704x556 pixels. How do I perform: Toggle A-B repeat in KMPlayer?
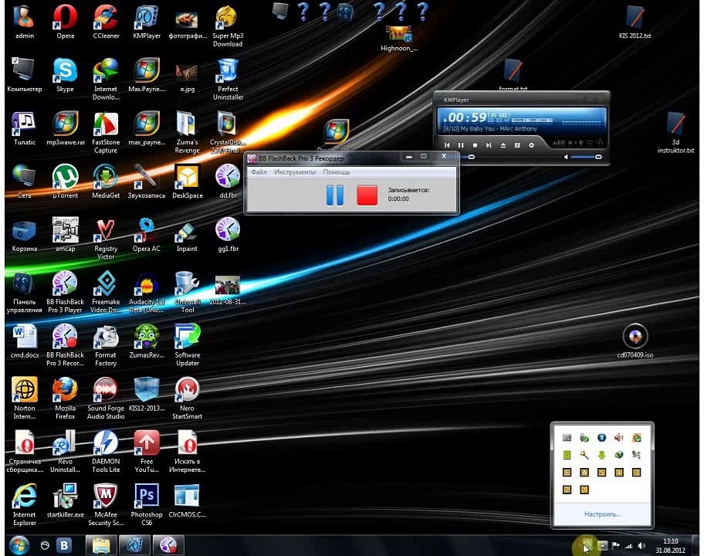click(574, 143)
